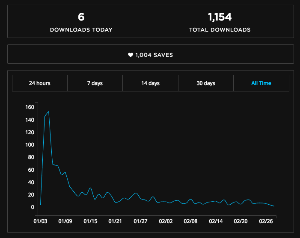Switch chart range to 24 hours
The image size is (300, 238).
[x=40, y=83]
